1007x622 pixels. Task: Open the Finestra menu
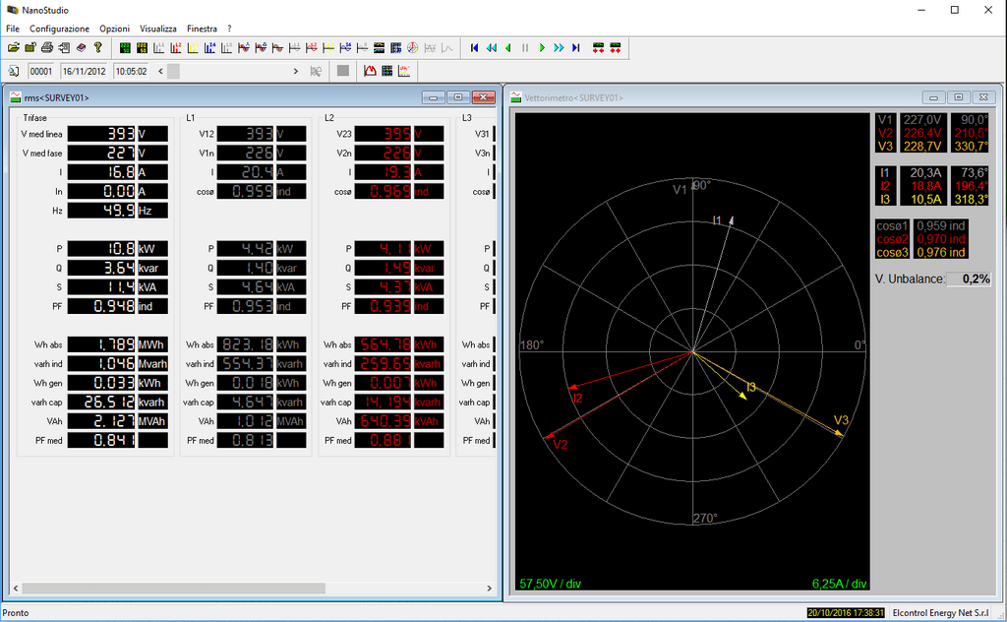(202, 29)
